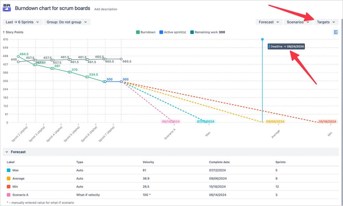
Task: Click the Deadline 08/24/2024 marker tooltip
Action: coord(286,46)
